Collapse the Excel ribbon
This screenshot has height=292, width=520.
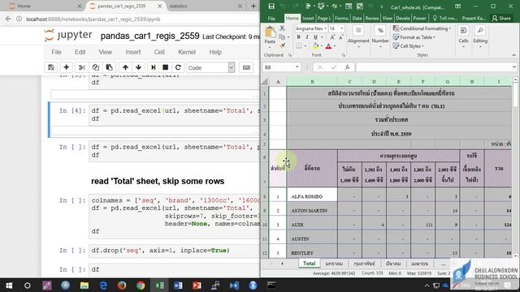[x=514, y=55]
